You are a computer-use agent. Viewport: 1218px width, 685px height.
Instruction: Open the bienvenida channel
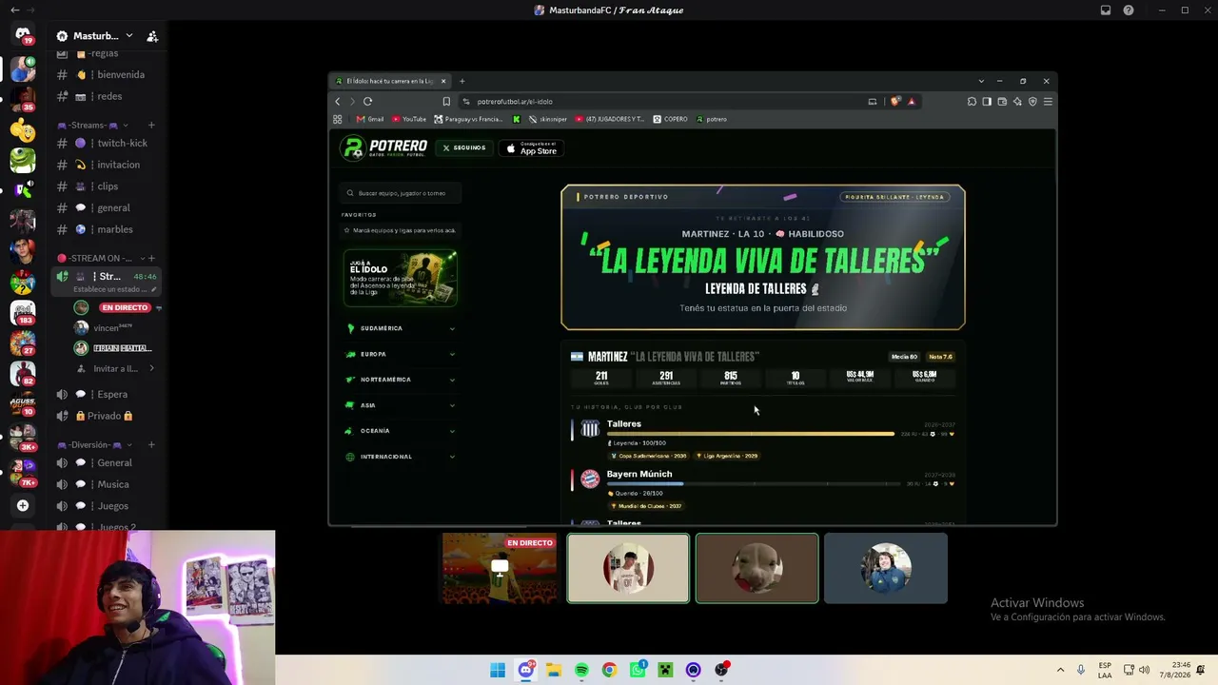108,74
